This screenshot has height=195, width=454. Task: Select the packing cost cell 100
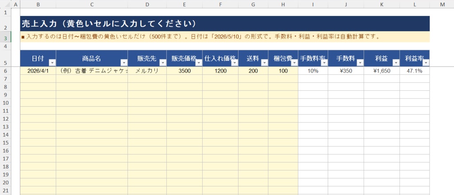(x=283, y=71)
